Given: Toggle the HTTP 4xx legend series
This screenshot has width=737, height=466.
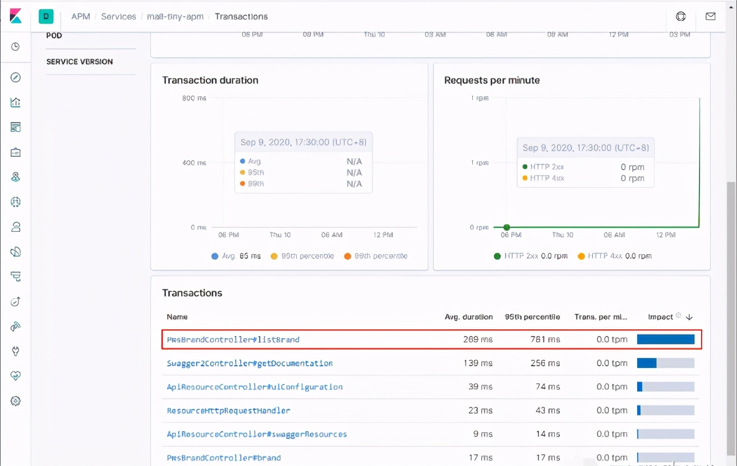Looking at the screenshot, I should (x=614, y=256).
